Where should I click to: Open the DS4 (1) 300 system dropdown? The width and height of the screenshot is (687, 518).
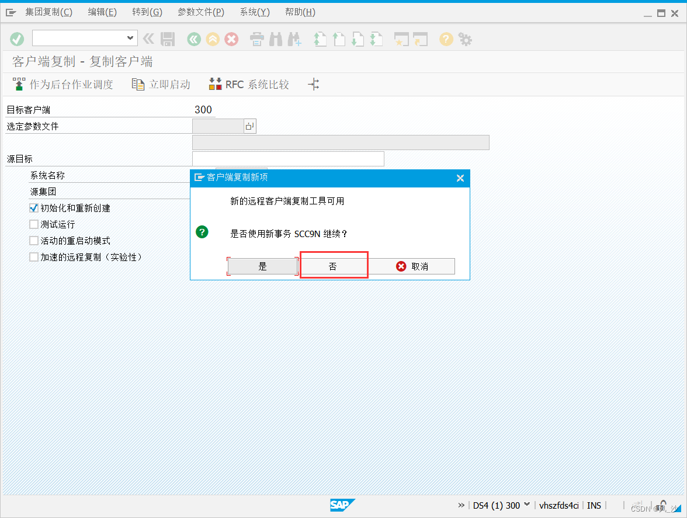coord(527,505)
